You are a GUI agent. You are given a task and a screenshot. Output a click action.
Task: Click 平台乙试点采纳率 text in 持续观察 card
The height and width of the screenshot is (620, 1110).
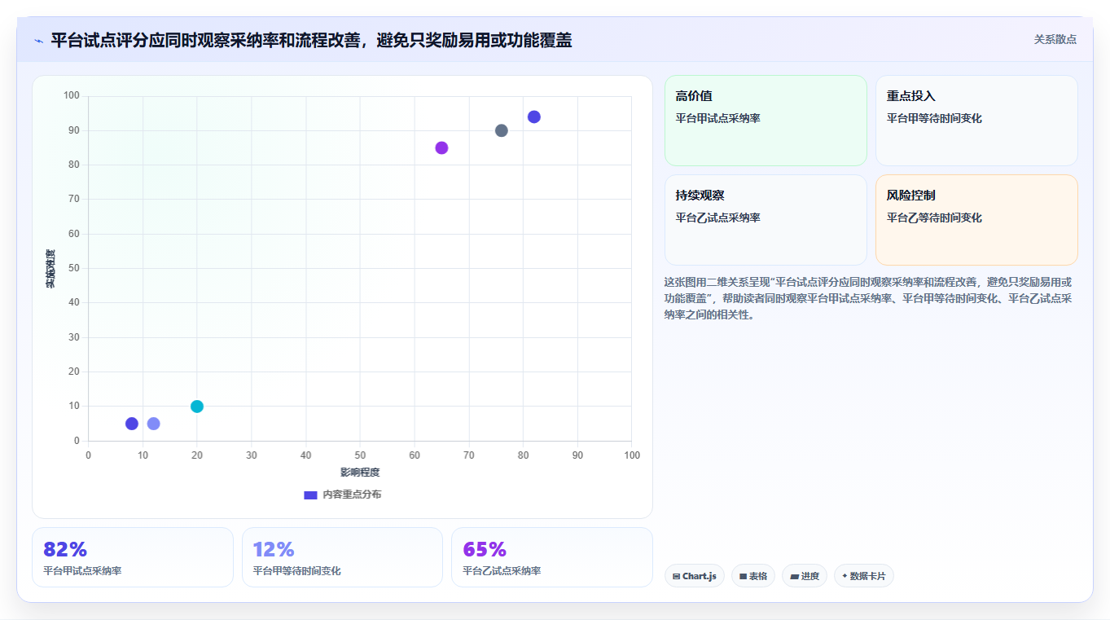(717, 218)
